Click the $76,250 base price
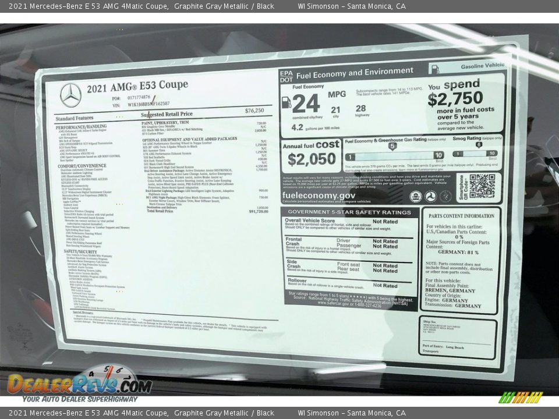 (254, 111)
